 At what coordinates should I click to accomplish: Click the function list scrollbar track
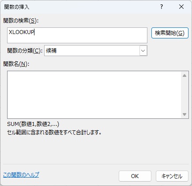tap(184, 95)
